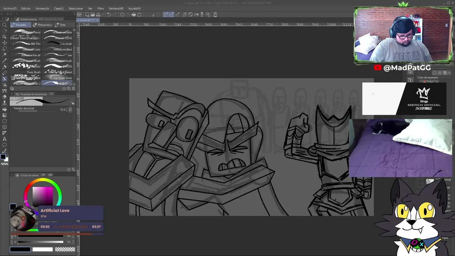Select the Ruler tool
The width and height of the screenshot is (455, 256).
[x=5, y=133]
